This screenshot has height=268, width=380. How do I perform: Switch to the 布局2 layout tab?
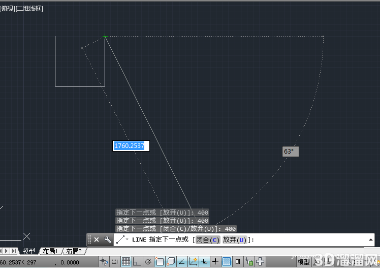click(74, 251)
